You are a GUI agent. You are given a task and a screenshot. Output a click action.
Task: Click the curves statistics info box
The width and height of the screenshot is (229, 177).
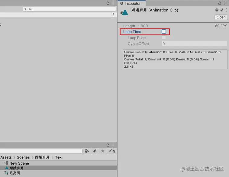tap(175, 59)
